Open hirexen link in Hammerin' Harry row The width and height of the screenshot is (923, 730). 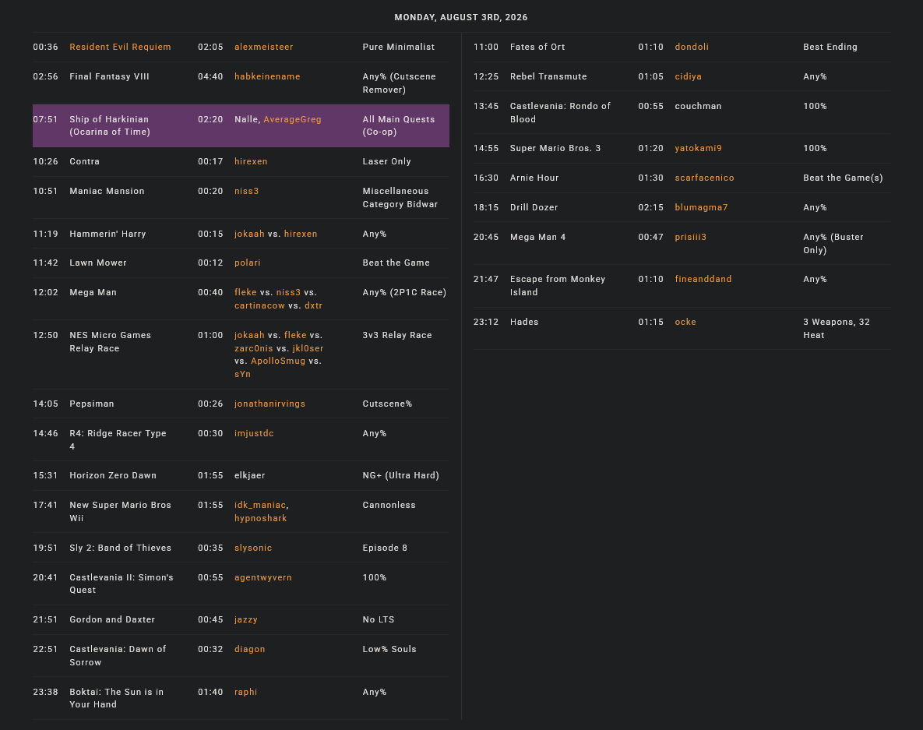301,234
